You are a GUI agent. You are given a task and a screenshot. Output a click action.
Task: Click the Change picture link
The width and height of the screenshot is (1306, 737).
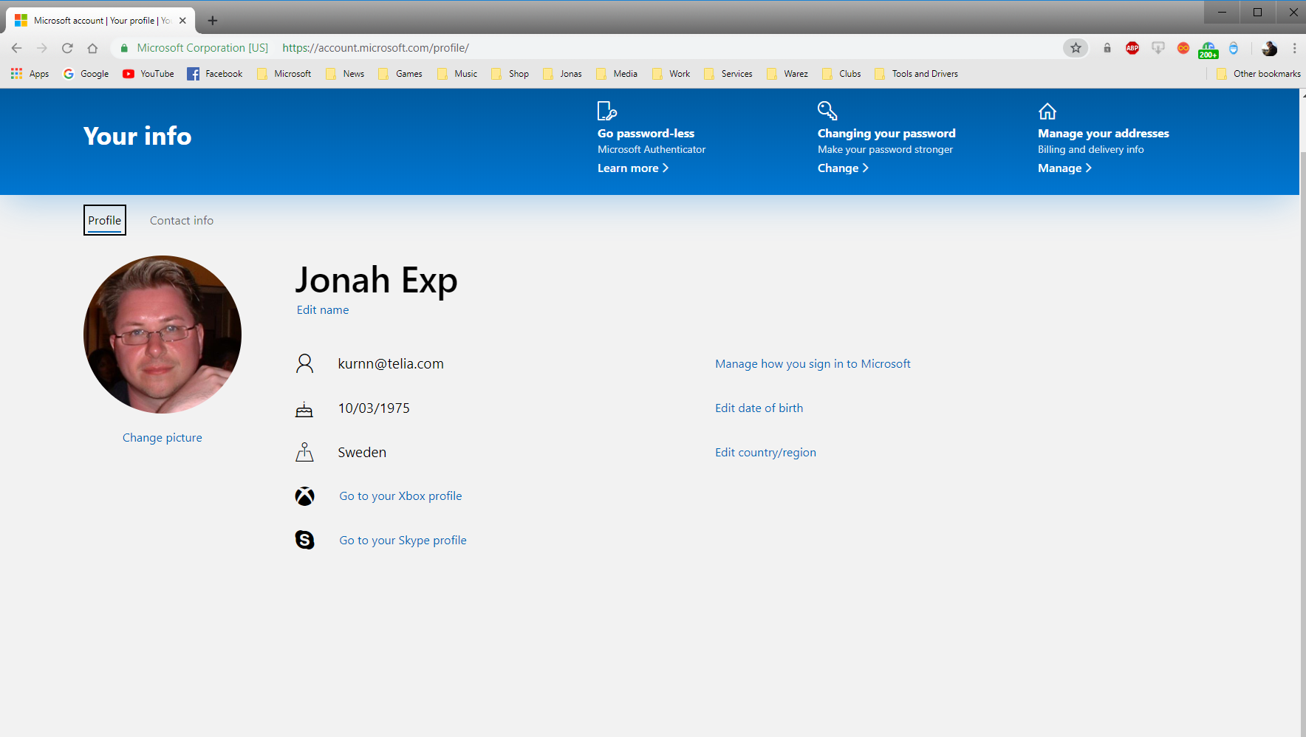[163, 438]
